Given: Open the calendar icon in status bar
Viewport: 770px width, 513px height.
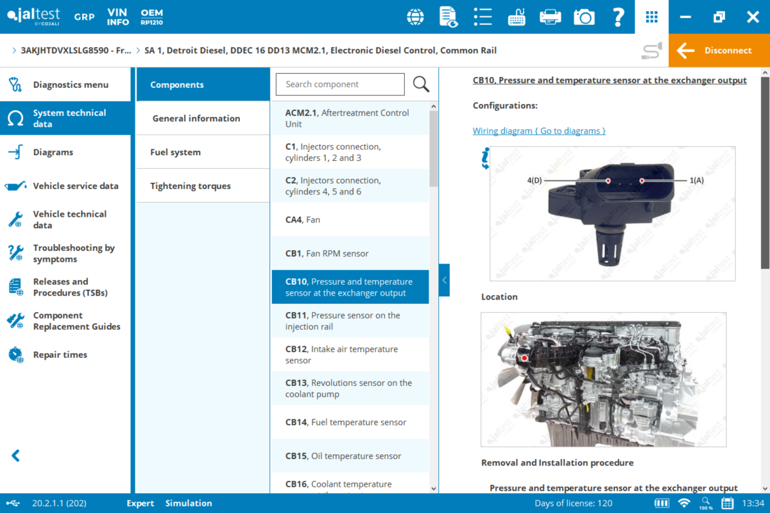Looking at the screenshot, I should tap(727, 503).
